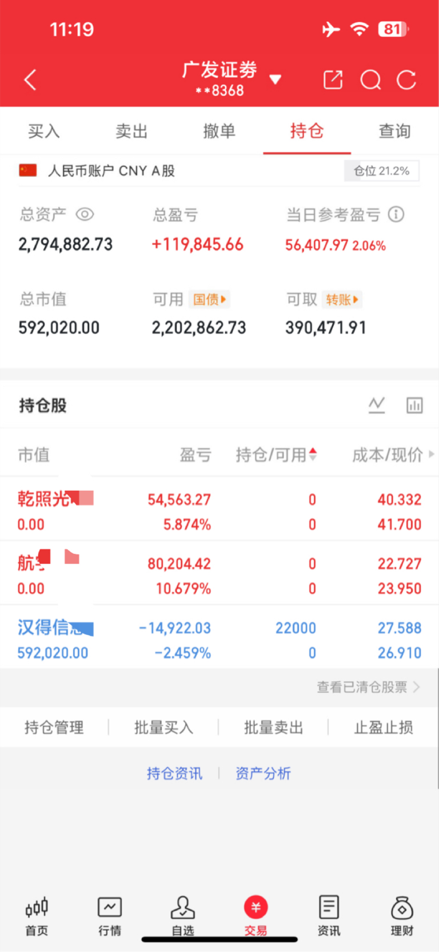Go to 首页 in bottom navigation
The width and height of the screenshot is (439, 952).
tap(37, 915)
